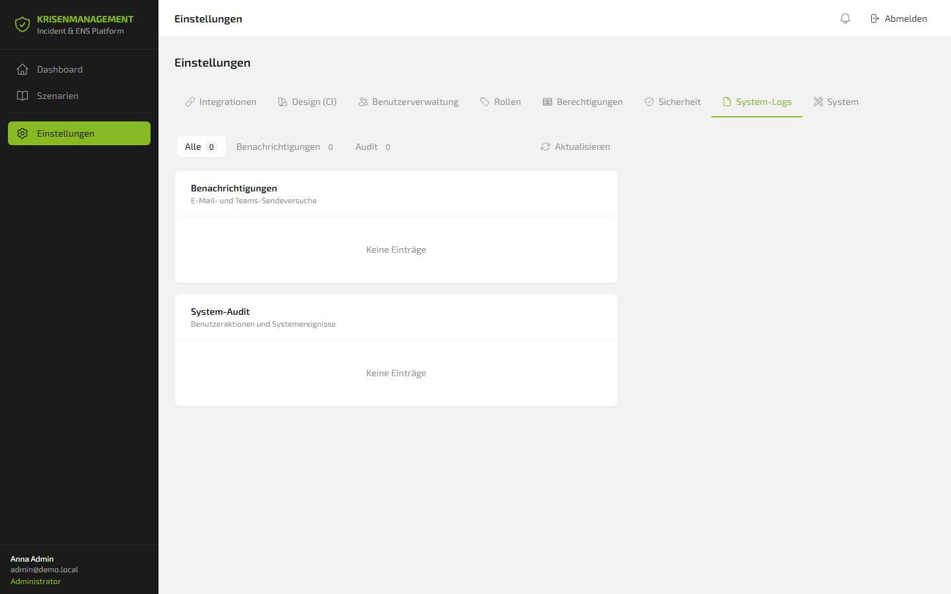Select Einstellungen in the sidebar
Image resolution: width=951 pixels, height=594 pixels.
pos(79,133)
